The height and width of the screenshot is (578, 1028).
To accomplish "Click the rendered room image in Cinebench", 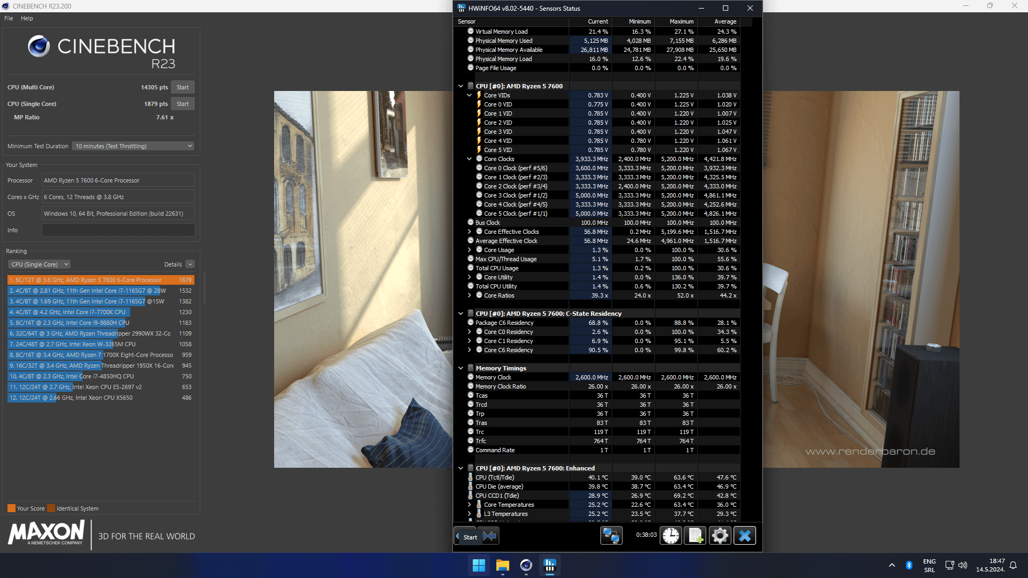I will tap(364, 279).
